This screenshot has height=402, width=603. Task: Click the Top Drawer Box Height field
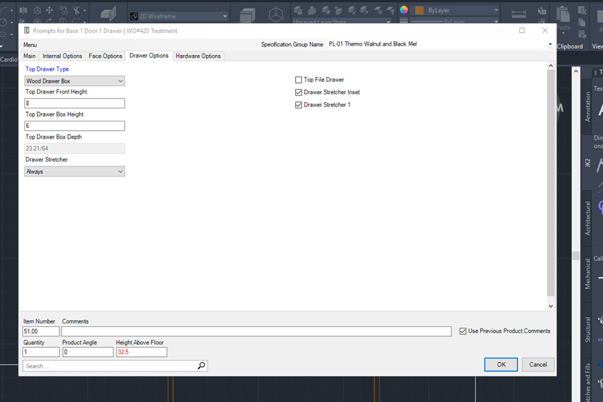[x=74, y=126]
